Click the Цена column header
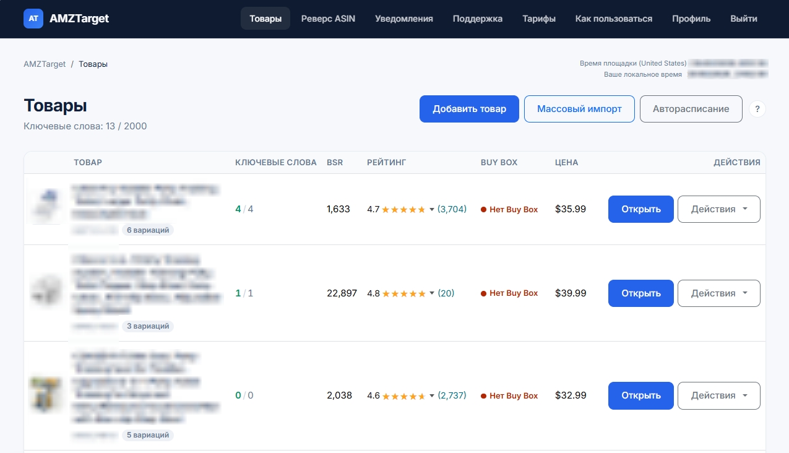The image size is (789, 453). point(566,163)
